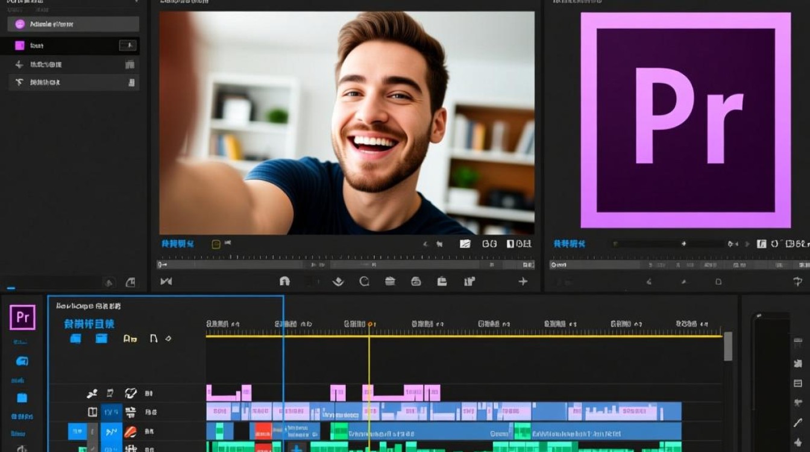810x452 pixels.
Task: Click the yellow-outlined square icon below the preview
Action: [x=216, y=244]
